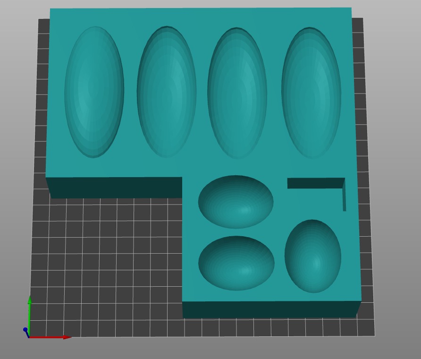
Task: Click the lower horizontal oval cavity
Action: (x=236, y=263)
